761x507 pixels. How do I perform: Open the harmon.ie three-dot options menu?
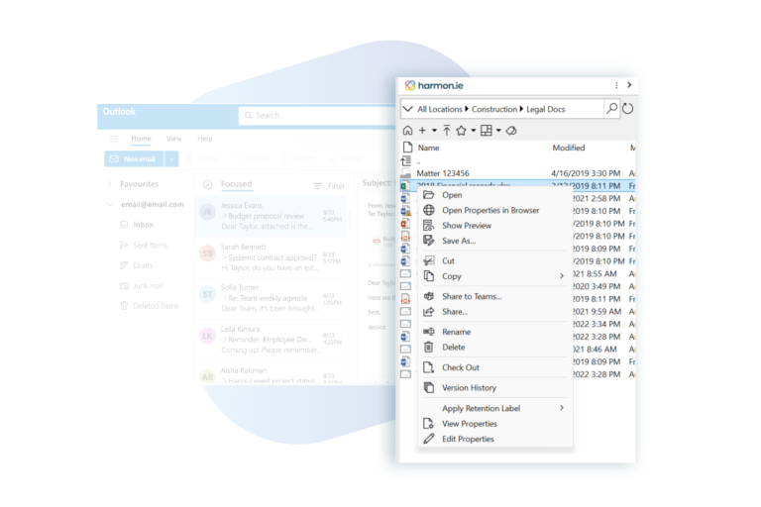coord(616,86)
